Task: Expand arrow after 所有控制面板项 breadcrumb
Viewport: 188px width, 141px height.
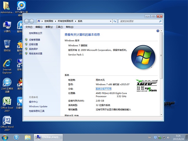Action: pyautogui.click(x=76, y=21)
